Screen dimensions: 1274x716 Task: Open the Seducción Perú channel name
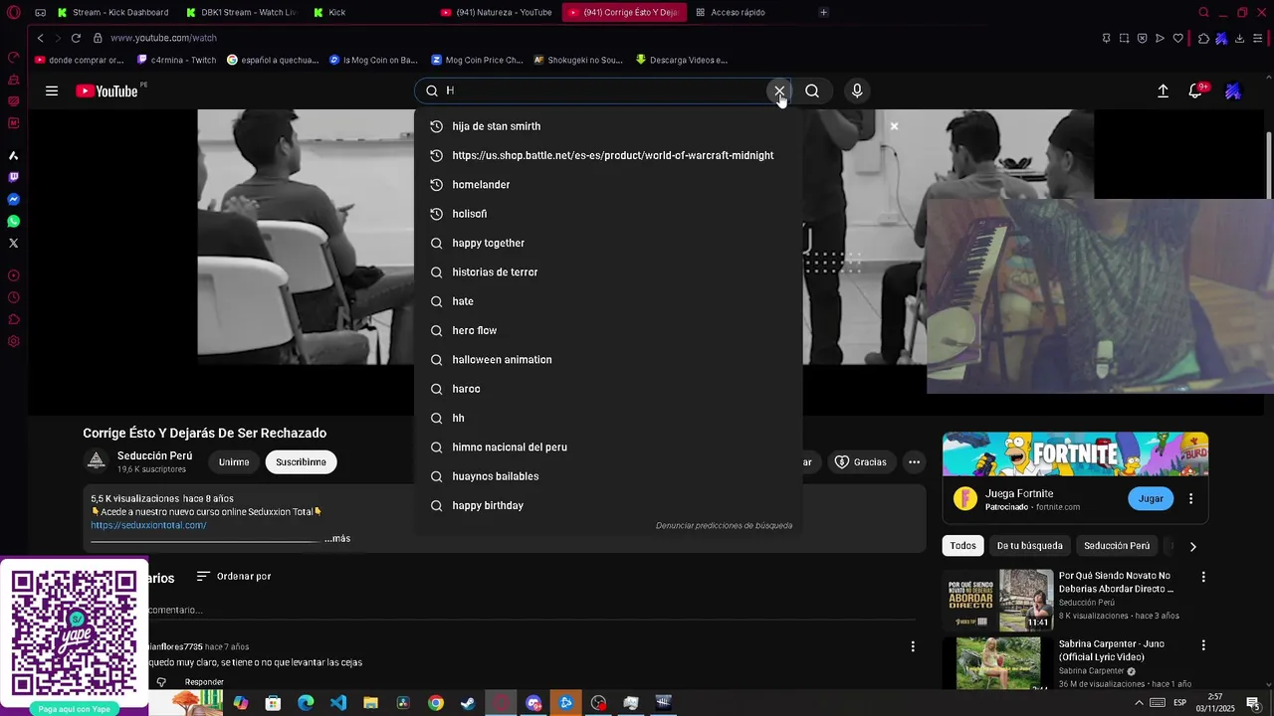point(154,455)
